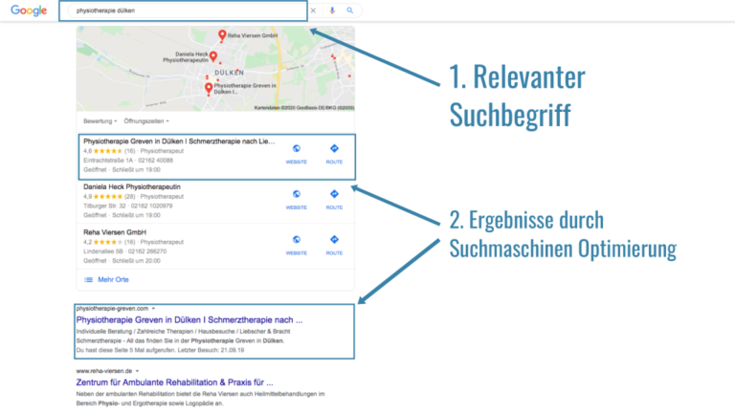Click the www.reha-viersen.de URL text
Screen dimensions: 735x413
104,371
